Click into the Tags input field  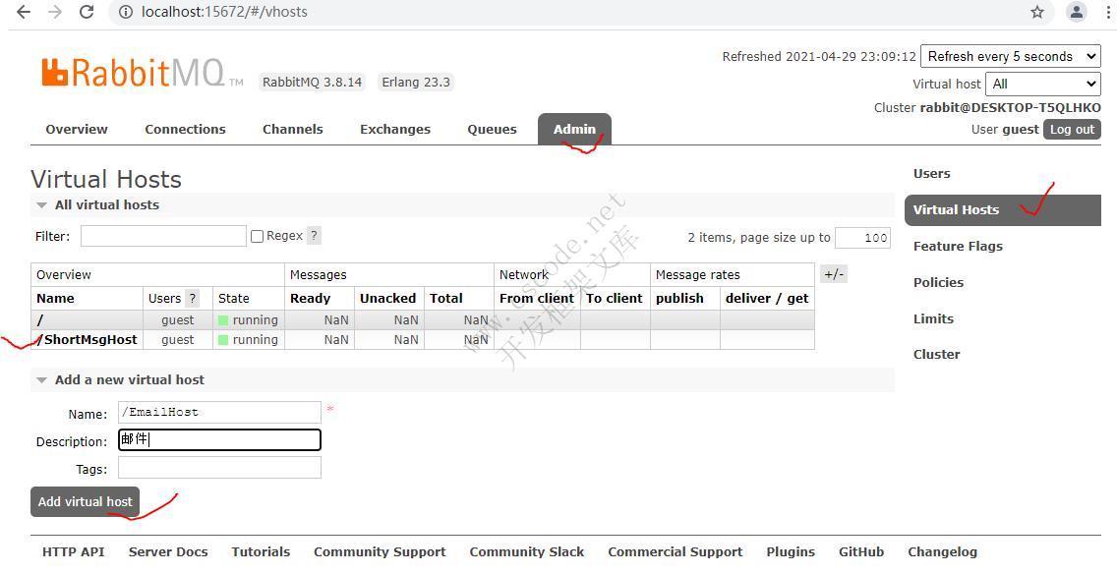(219, 468)
